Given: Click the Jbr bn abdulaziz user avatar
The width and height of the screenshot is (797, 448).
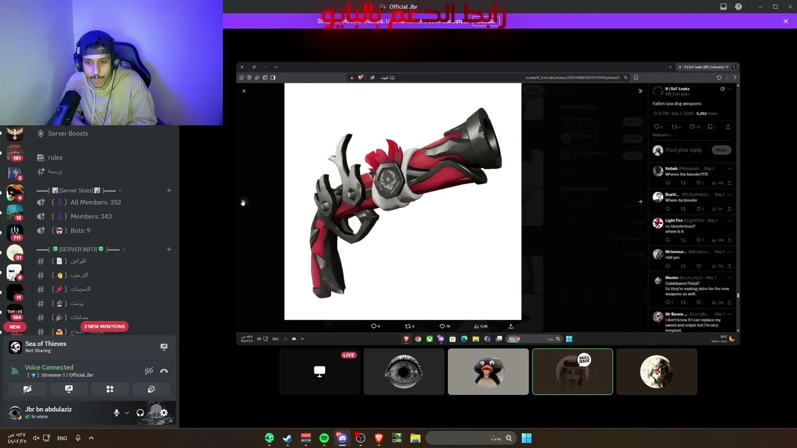Looking at the screenshot, I should coord(15,413).
